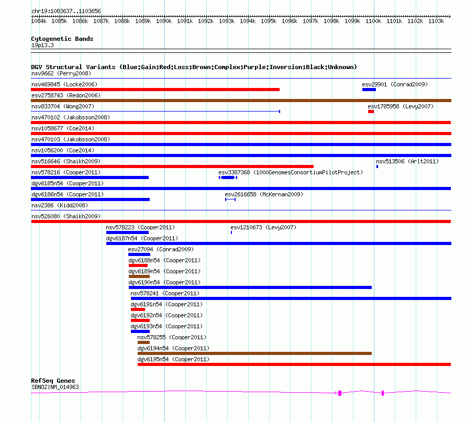This screenshot has width=466, height=422.
Task: Select the esv29901 (Conrad2009) blue bar
Action: pyautogui.click(x=369, y=90)
